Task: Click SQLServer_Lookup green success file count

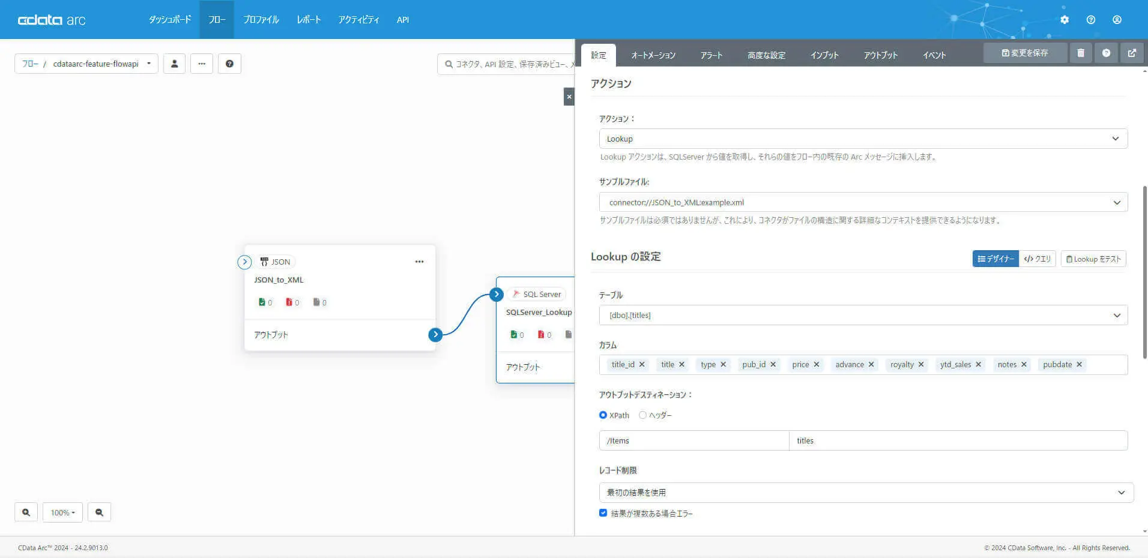Action: pos(516,335)
